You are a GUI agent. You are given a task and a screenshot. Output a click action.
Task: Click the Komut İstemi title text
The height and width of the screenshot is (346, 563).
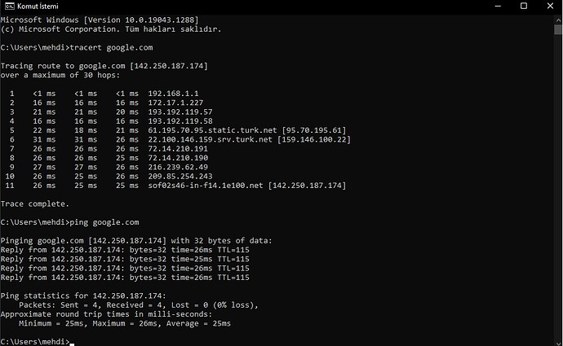(x=38, y=6)
